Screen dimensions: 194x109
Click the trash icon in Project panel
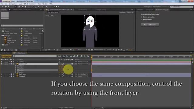[x=16, y=50]
